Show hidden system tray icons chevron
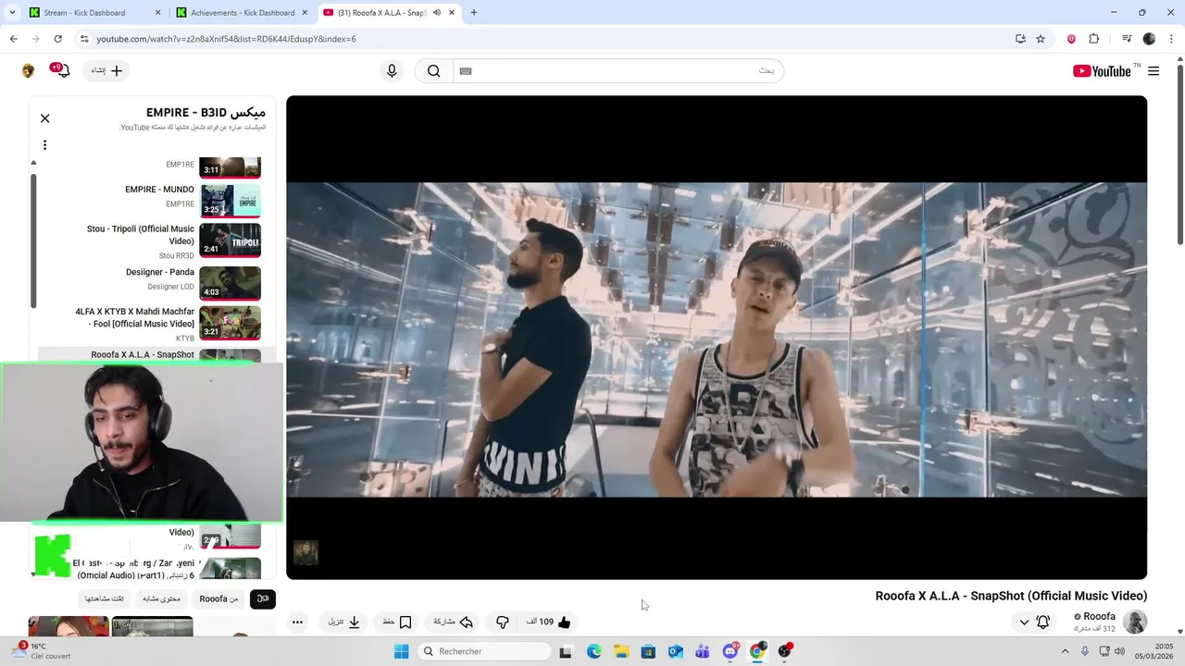Screen dimensions: 1185x666 coord(1065,651)
